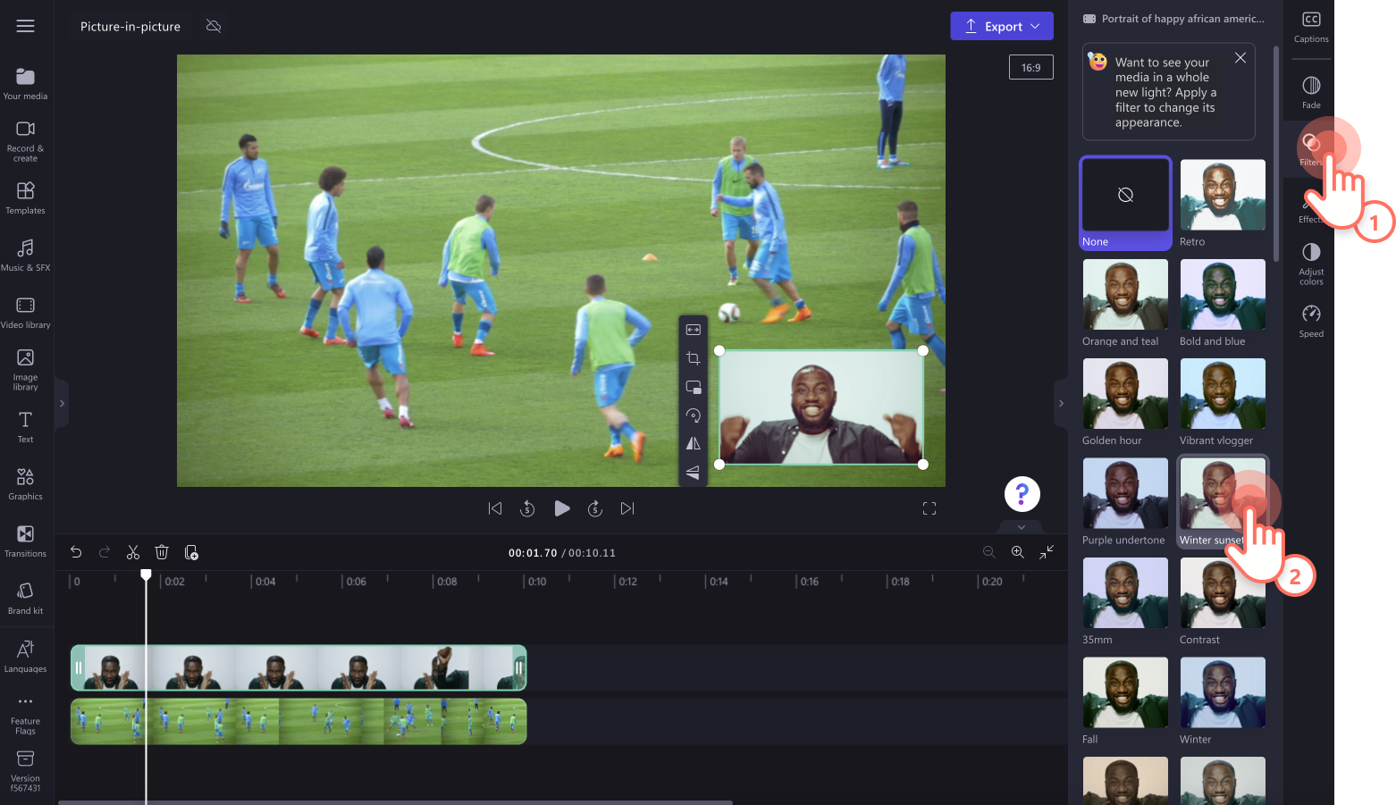Click the cloud sync disabled icon
The width and height of the screenshot is (1396, 805).
214,26
